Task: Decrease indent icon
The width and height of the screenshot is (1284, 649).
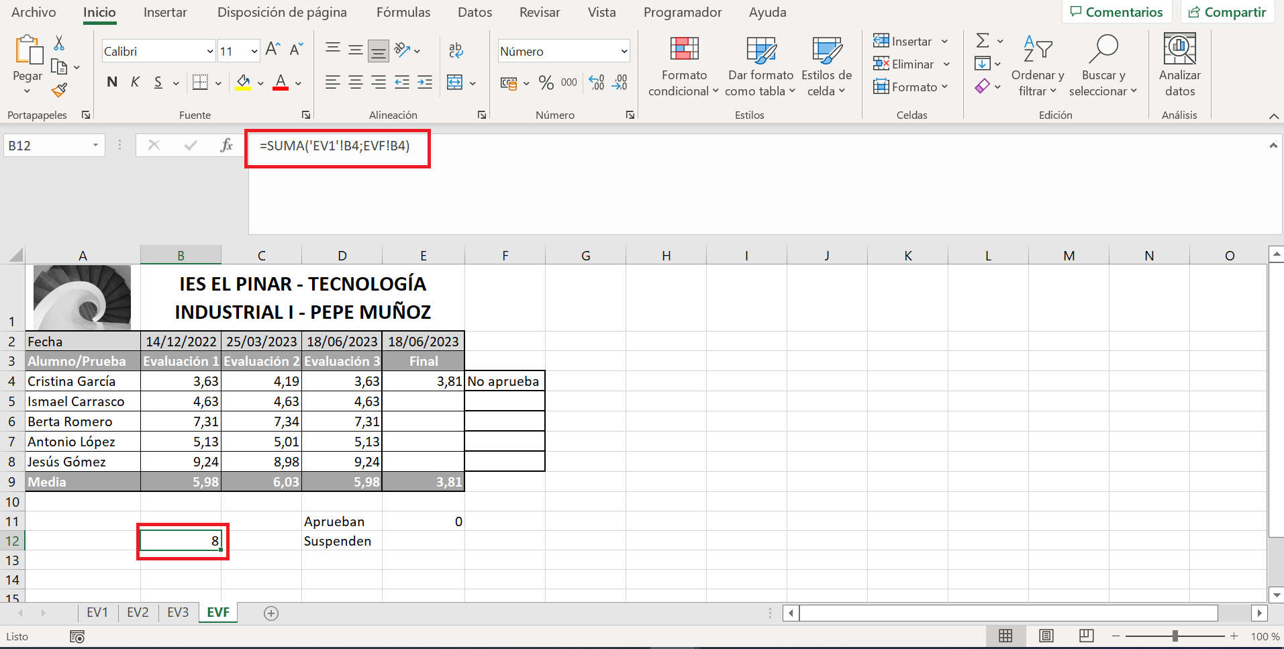Action: [x=402, y=83]
